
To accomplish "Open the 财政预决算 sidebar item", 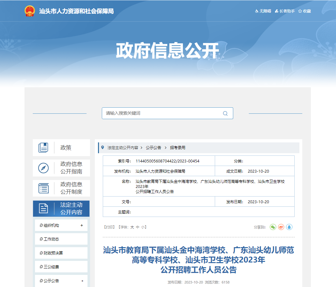I will coord(53,253).
